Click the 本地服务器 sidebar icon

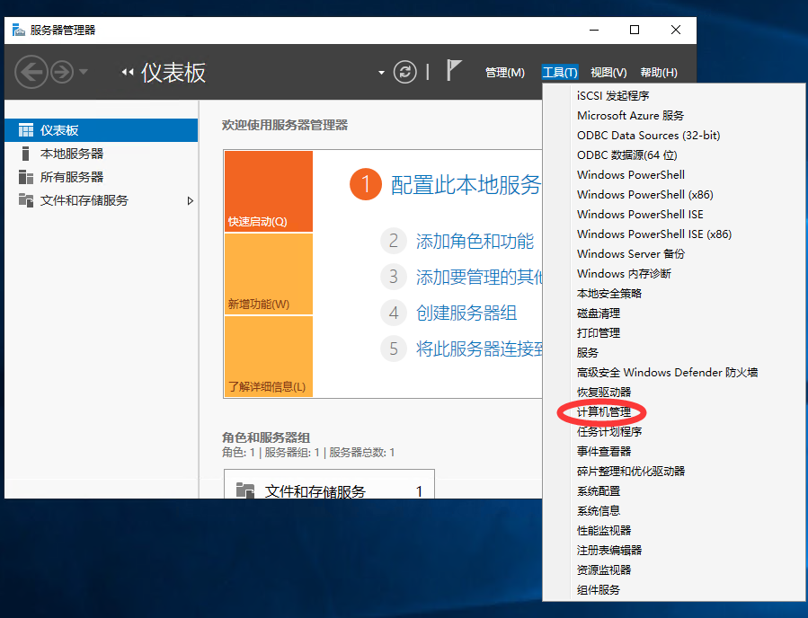(x=25, y=154)
